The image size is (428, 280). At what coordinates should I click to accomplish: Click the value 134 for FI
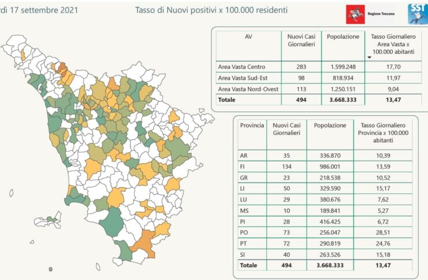click(286, 167)
